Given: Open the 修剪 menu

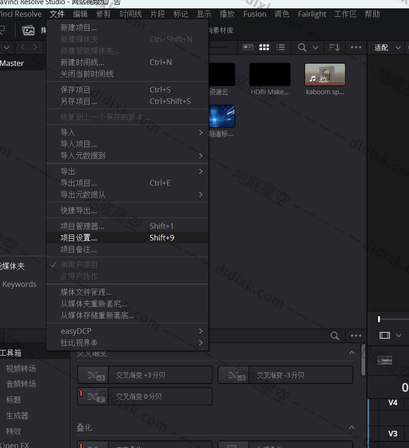Looking at the screenshot, I should pos(103,14).
